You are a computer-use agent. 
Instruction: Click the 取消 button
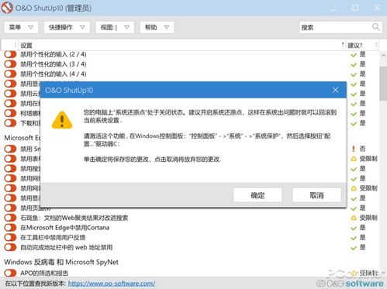point(316,195)
